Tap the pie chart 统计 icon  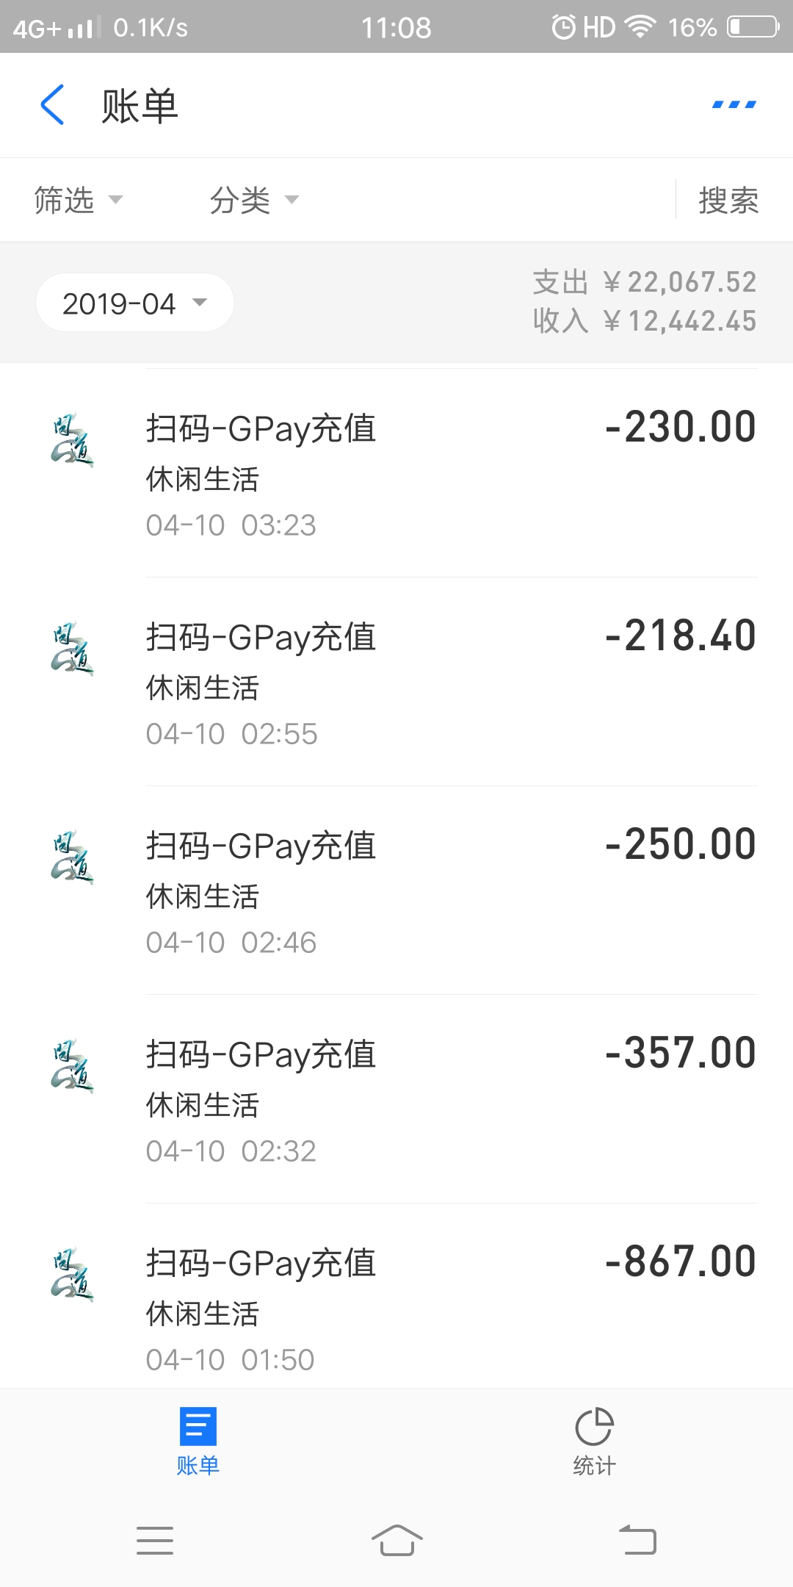click(594, 1427)
